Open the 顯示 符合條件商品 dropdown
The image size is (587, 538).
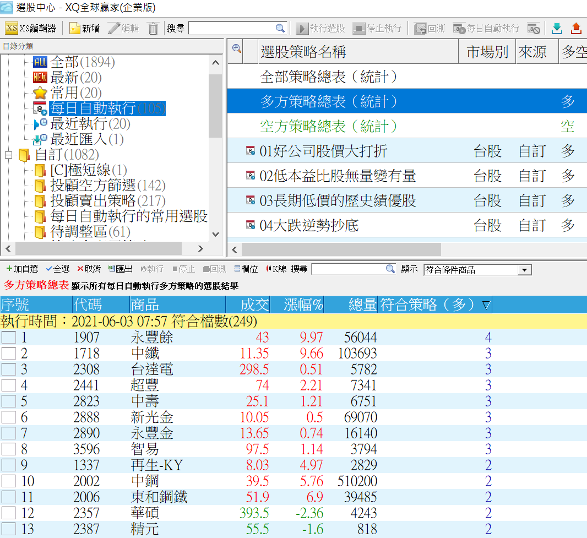[525, 270]
